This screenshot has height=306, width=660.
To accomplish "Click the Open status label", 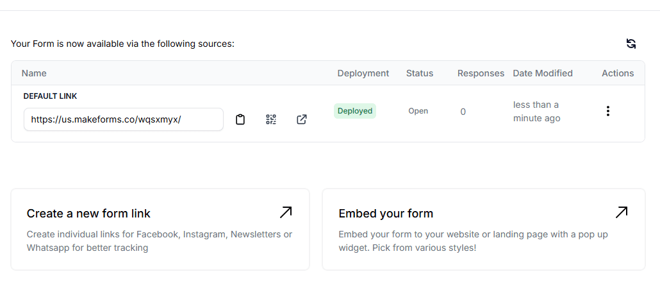I will (418, 111).
